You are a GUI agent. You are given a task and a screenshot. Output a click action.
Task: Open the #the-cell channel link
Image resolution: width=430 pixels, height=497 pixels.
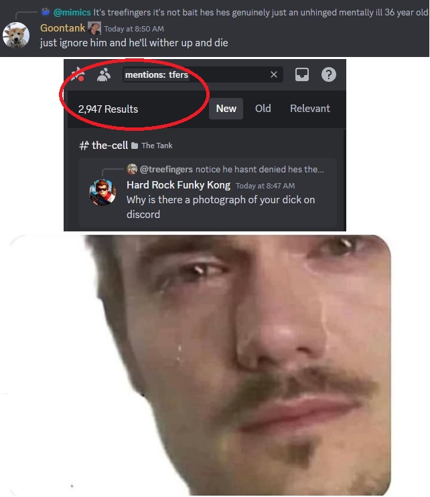point(103,145)
